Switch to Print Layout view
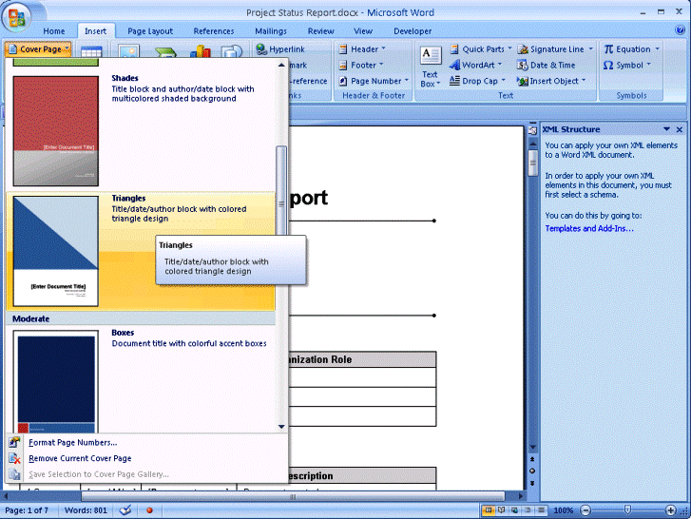 click(x=489, y=510)
